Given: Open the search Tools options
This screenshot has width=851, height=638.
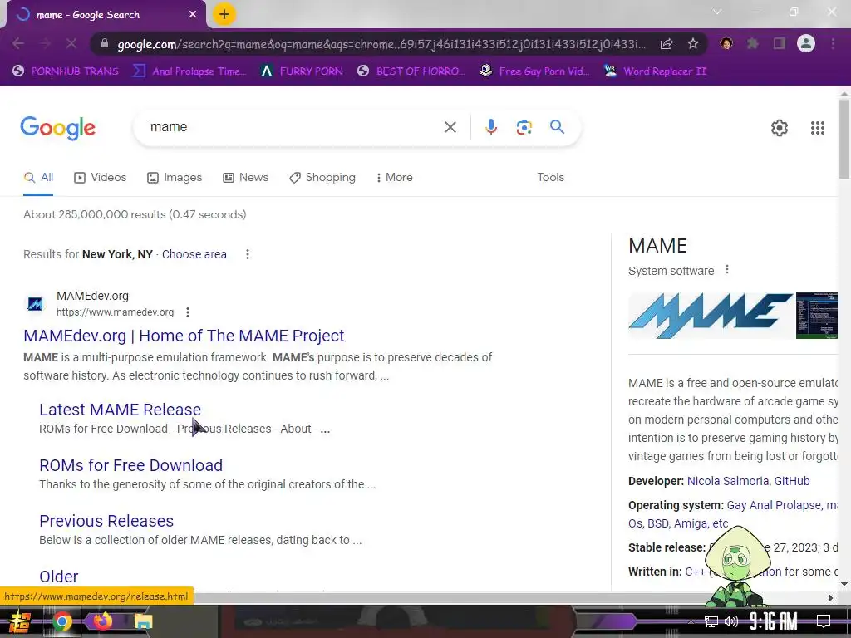Looking at the screenshot, I should point(550,178).
